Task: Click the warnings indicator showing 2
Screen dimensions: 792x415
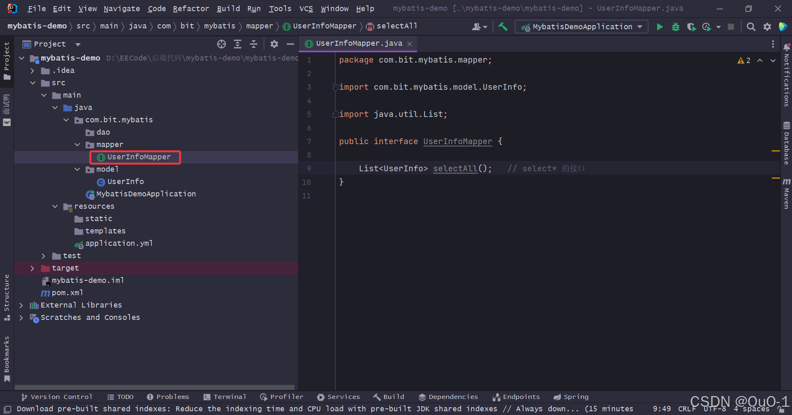Action: pyautogui.click(x=744, y=61)
